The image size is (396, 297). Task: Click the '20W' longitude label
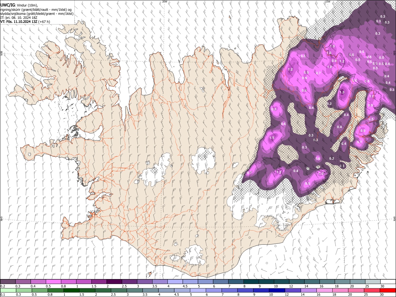click(x=165, y=2)
